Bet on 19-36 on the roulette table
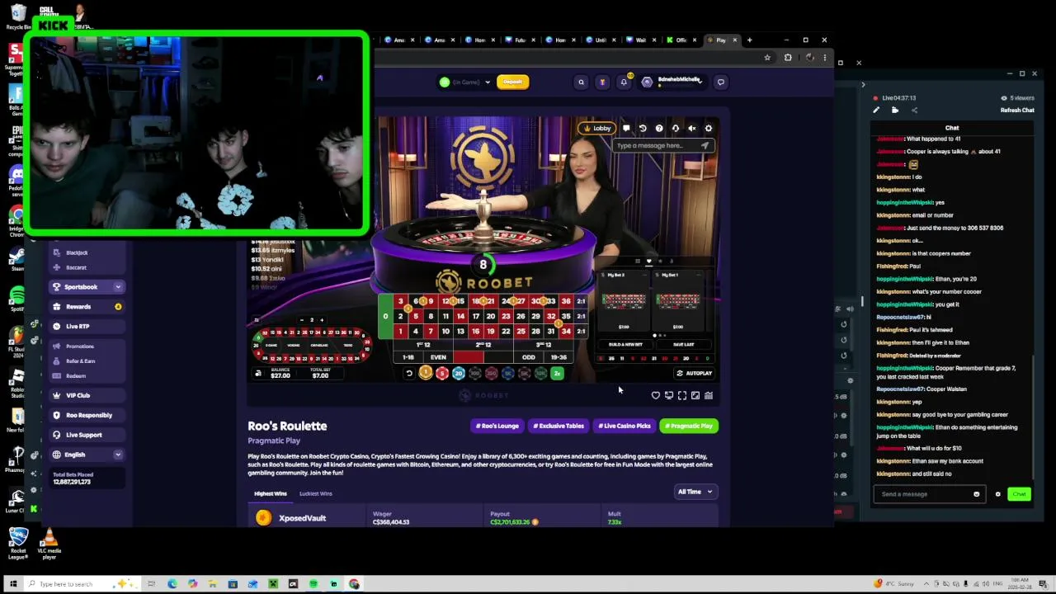 pyautogui.click(x=559, y=357)
